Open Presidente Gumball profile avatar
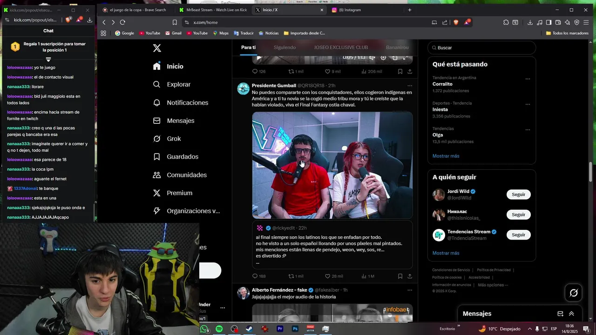Viewport: 596px width, 335px height. click(x=244, y=89)
